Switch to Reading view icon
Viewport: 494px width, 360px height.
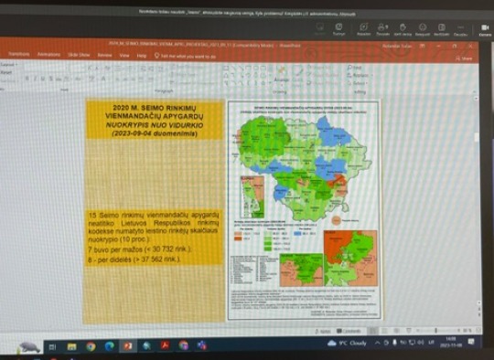(397, 331)
